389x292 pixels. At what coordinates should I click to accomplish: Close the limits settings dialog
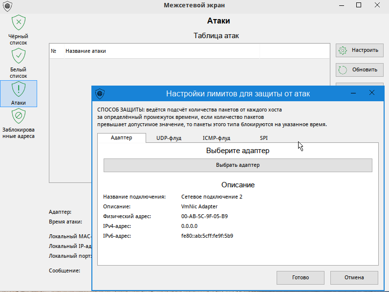pos(371,93)
